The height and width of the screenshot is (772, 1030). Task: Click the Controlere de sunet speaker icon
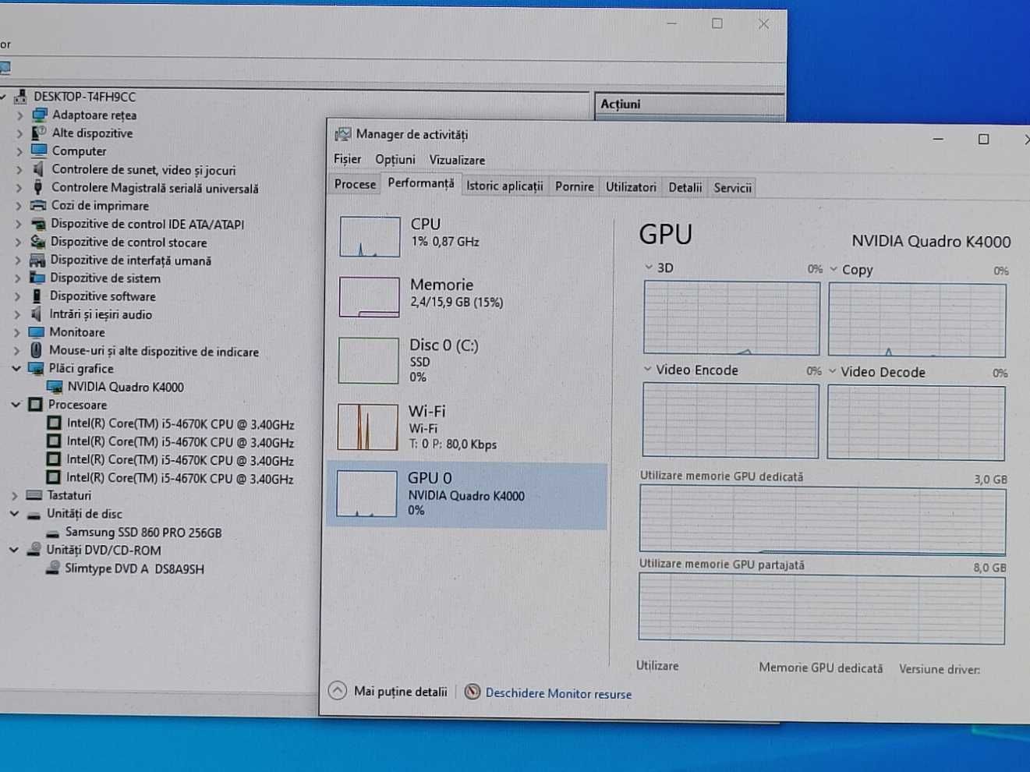click(38, 169)
